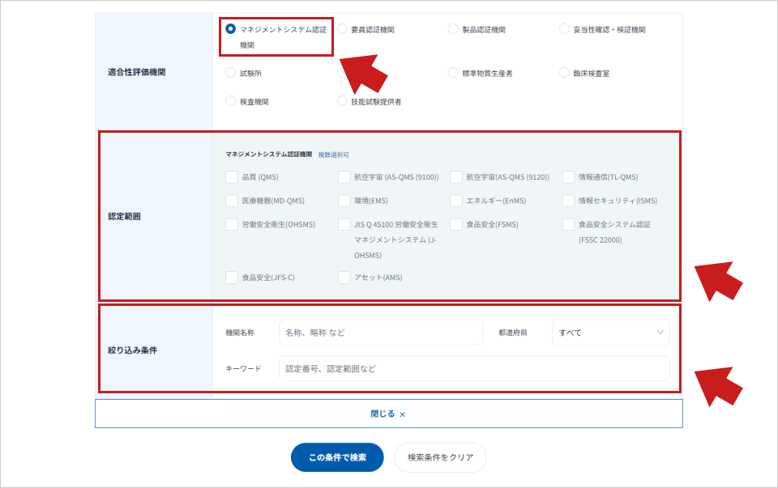Screen dimensions: 778x488
Task: Select 技能試験提供者 option
Action: point(342,101)
